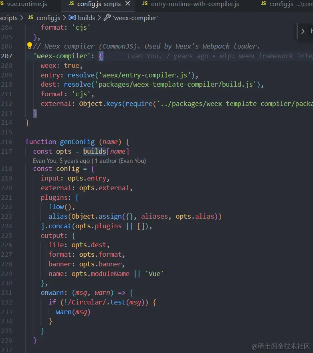Click the JS icon on the entry-runtime-with-compiler.js tab
The width and height of the screenshot is (313, 353).
(145, 3)
